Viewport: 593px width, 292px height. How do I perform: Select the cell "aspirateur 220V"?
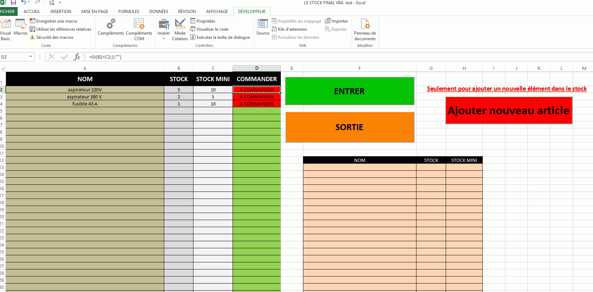pyautogui.click(x=85, y=90)
